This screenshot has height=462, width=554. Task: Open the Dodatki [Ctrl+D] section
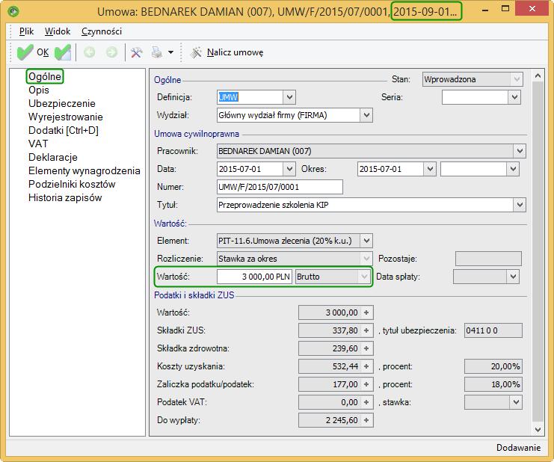click(x=64, y=130)
